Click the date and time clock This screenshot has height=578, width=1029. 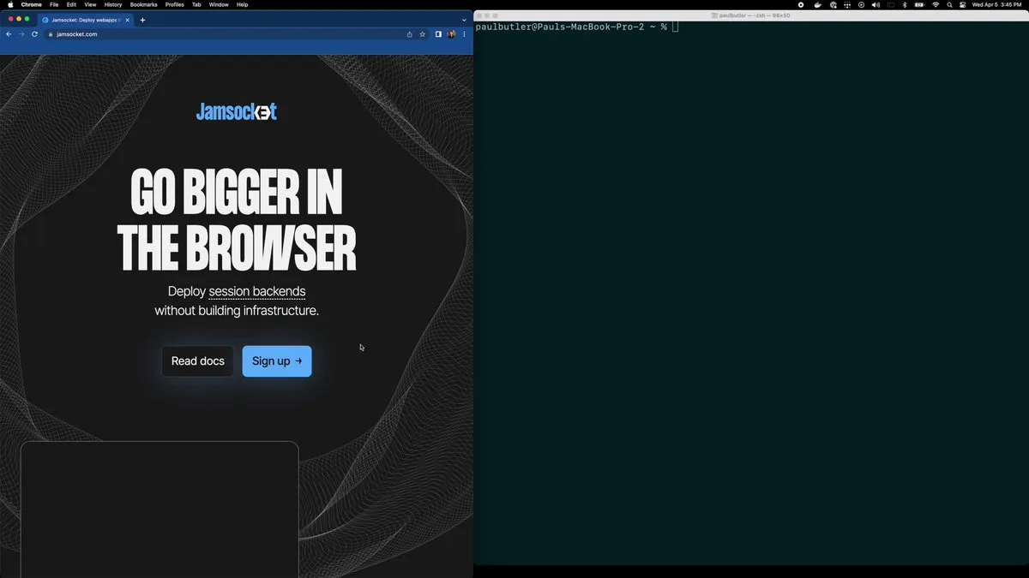[996, 4]
